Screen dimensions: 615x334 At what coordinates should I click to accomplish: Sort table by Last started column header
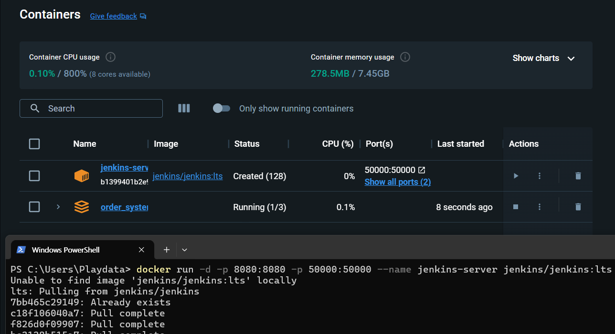click(x=461, y=144)
